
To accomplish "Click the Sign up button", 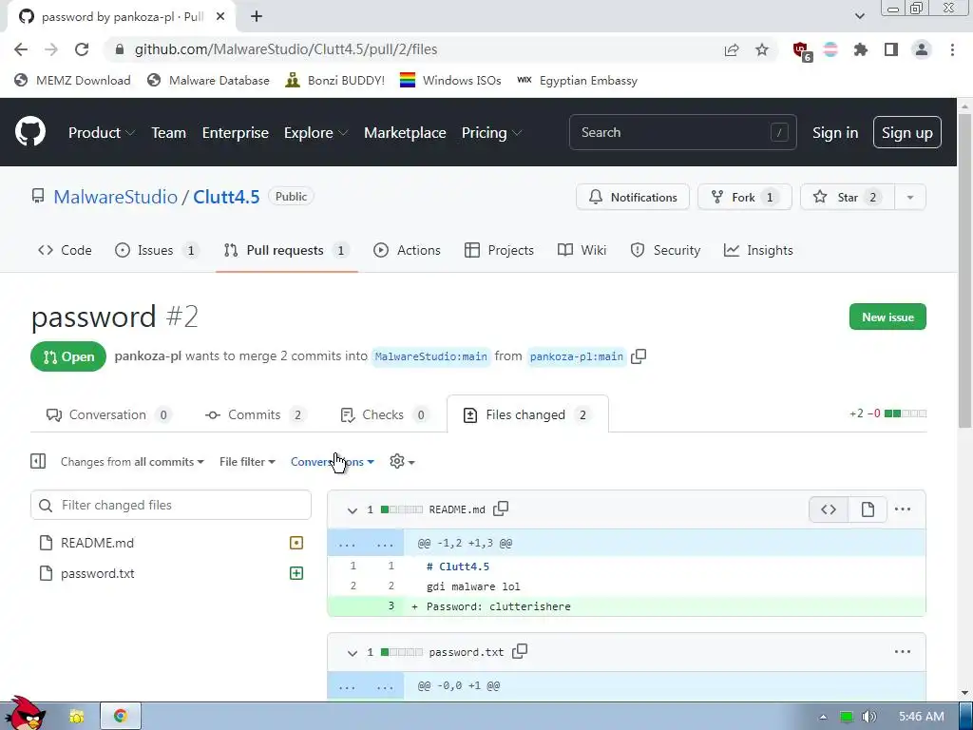I will tap(906, 132).
